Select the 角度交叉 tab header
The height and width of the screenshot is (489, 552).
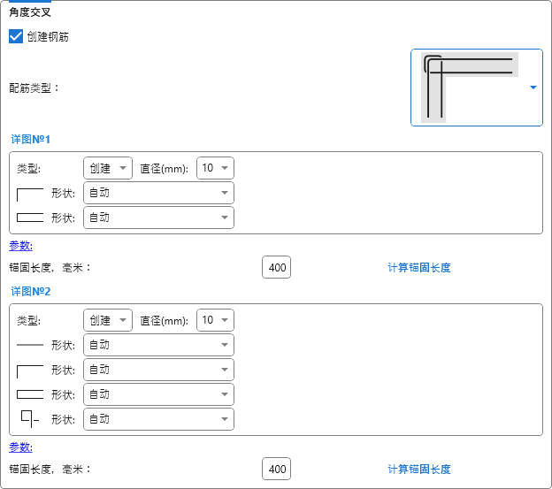point(30,12)
